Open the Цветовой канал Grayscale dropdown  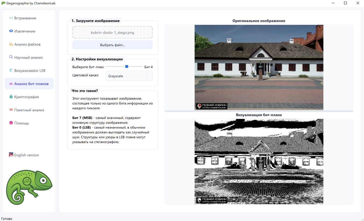click(x=129, y=76)
